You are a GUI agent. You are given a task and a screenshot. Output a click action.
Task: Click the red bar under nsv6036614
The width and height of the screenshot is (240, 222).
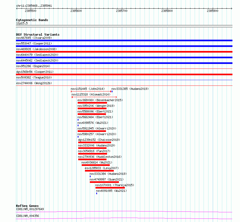click(96, 165)
